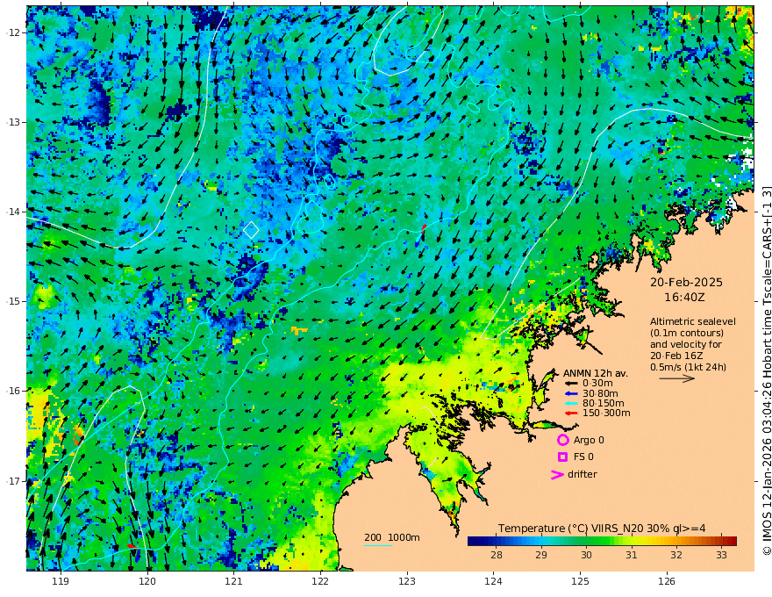This screenshot has width=772, height=597.
Task: Click the longitude axis label 119
Action: [x=61, y=581]
